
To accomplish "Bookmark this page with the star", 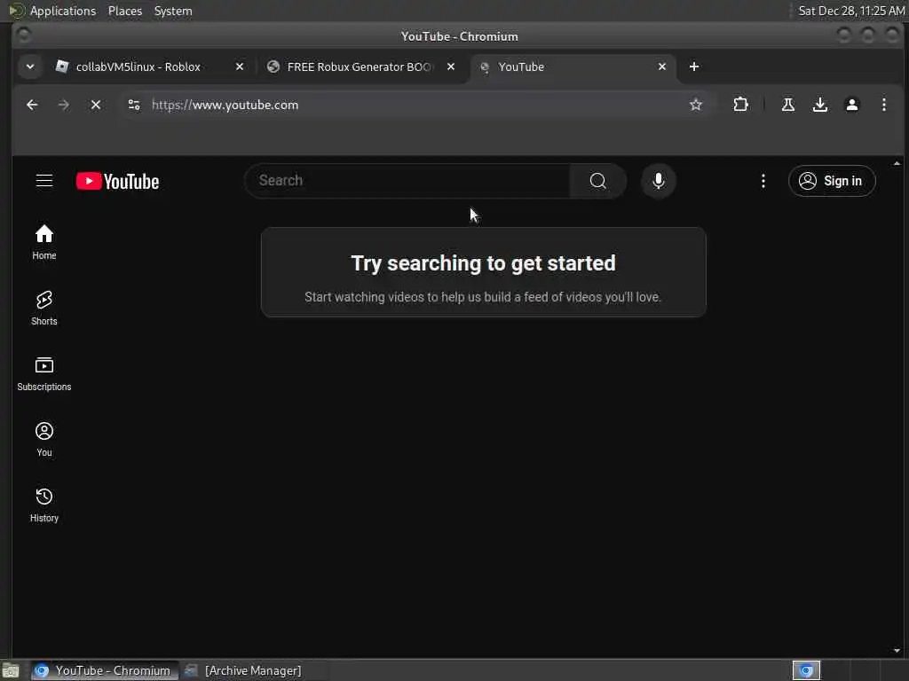I will pos(696,105).
